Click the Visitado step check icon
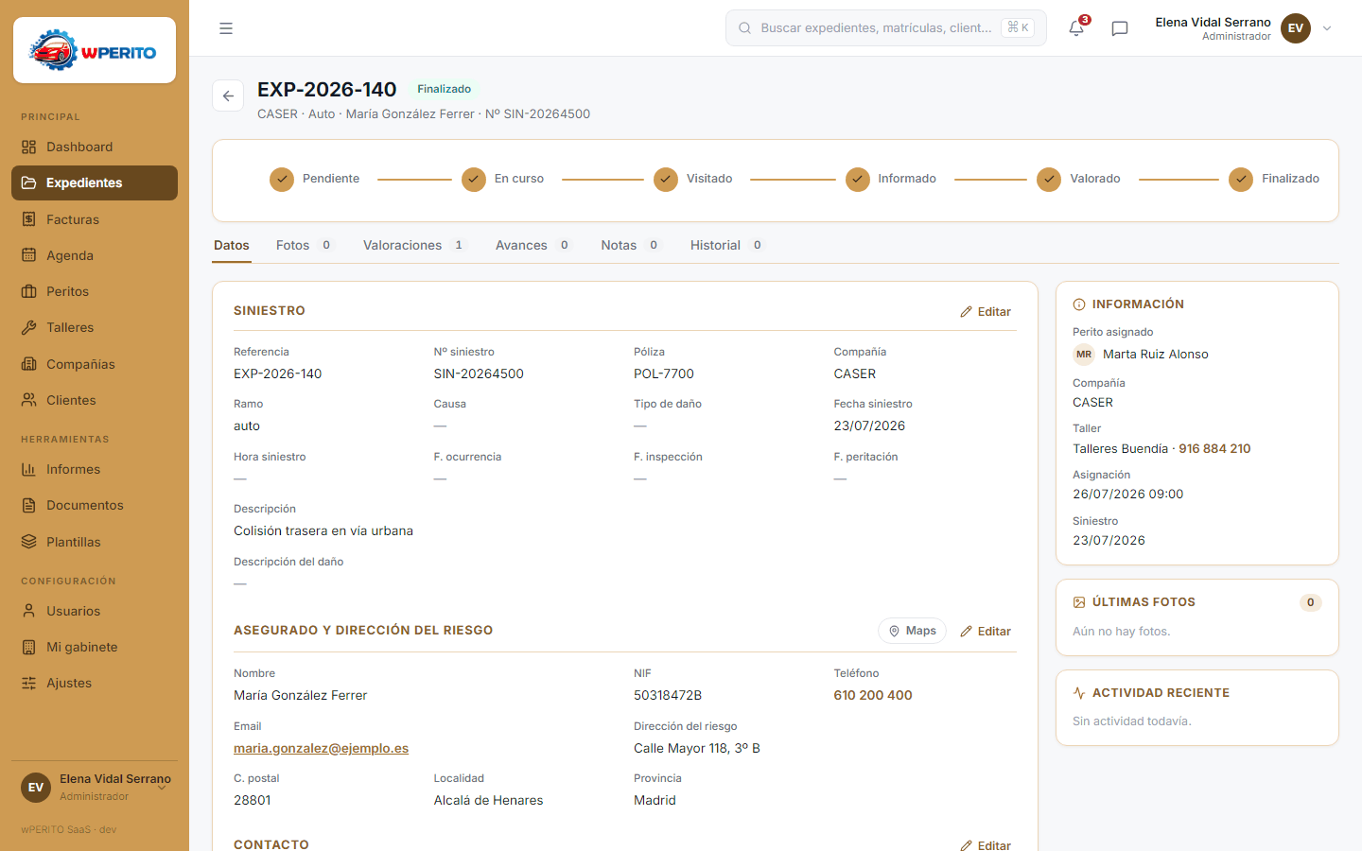 [666, 179]
